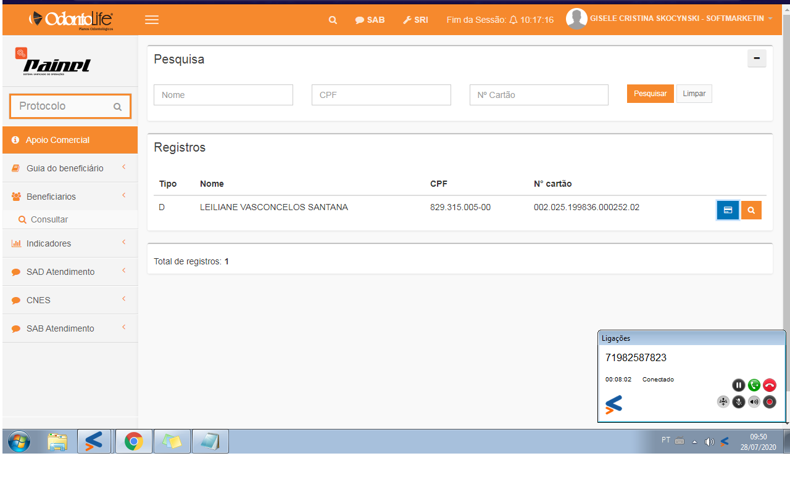Click the system tray volume icon
790x493 pixels.
point(710,441)
